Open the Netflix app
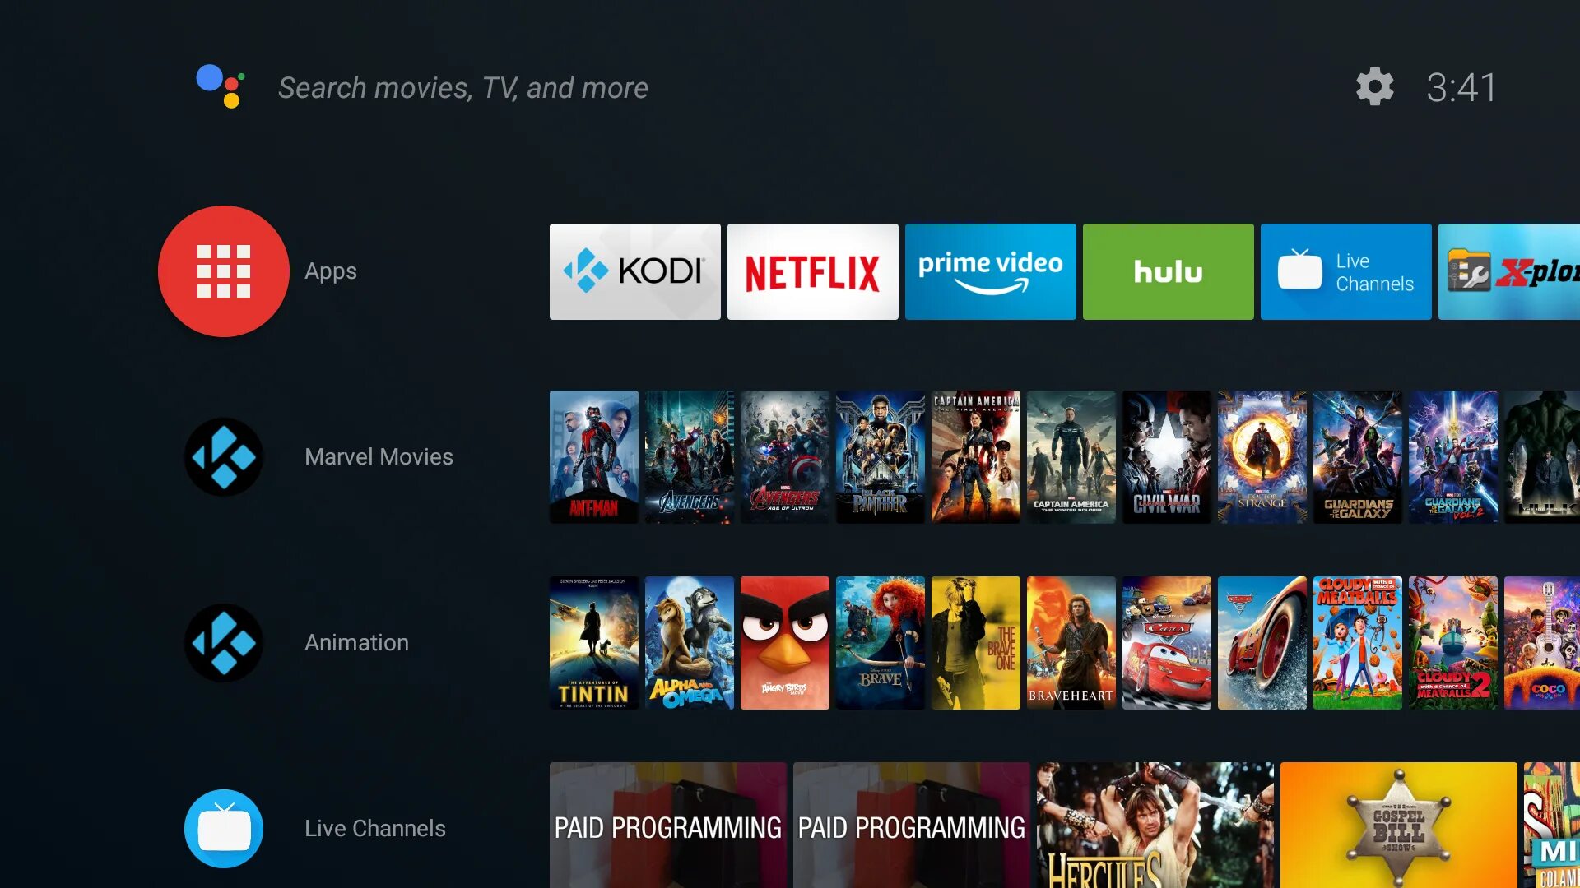This screenshot has height=888, width=1580. 813,271
